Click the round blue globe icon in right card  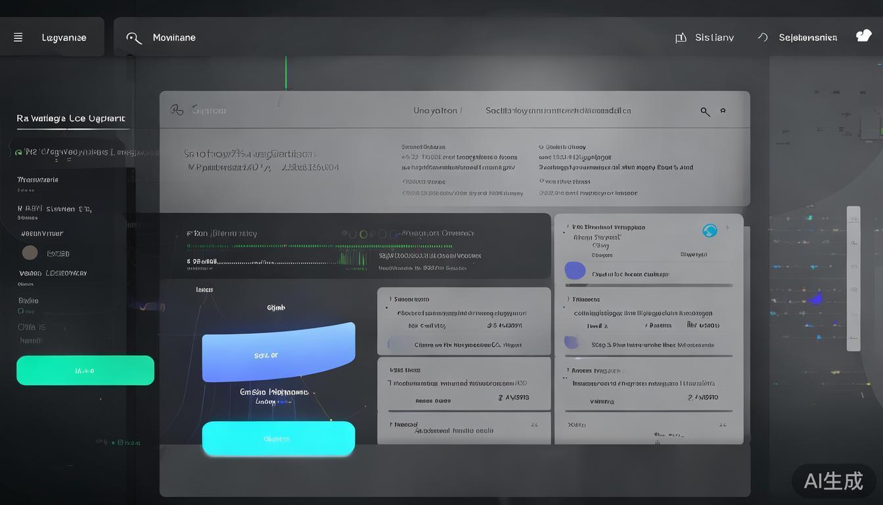pyautogui.click(x=710, y=231)
